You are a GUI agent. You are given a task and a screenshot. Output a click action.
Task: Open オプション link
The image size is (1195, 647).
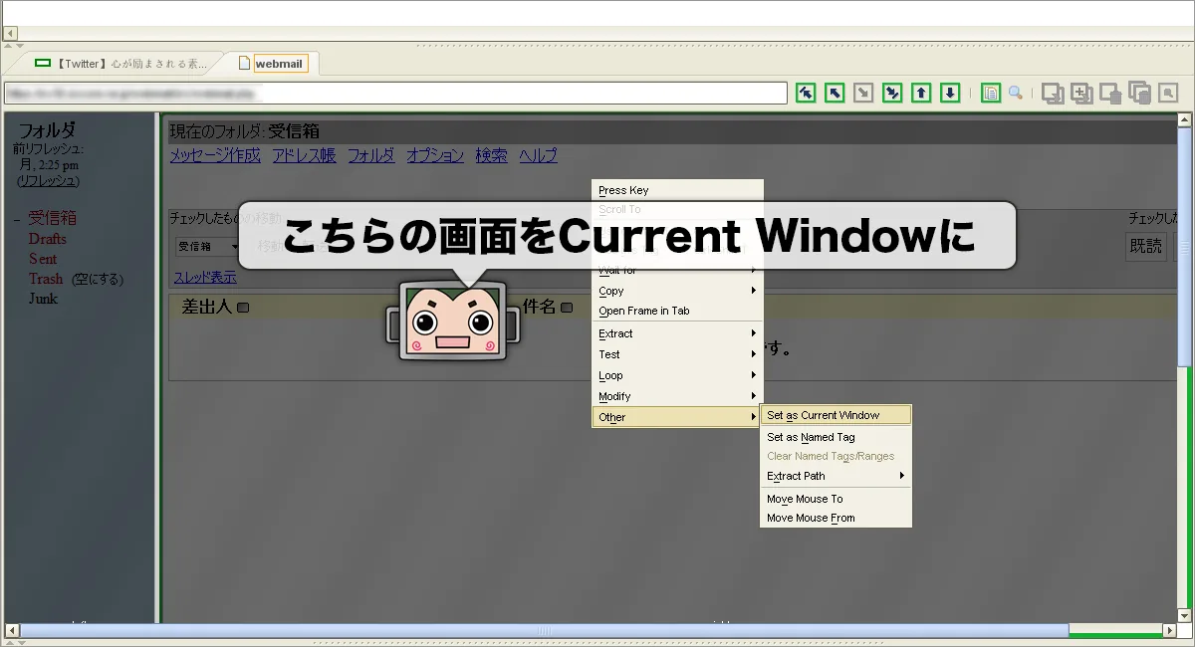(x=435, y=155)
